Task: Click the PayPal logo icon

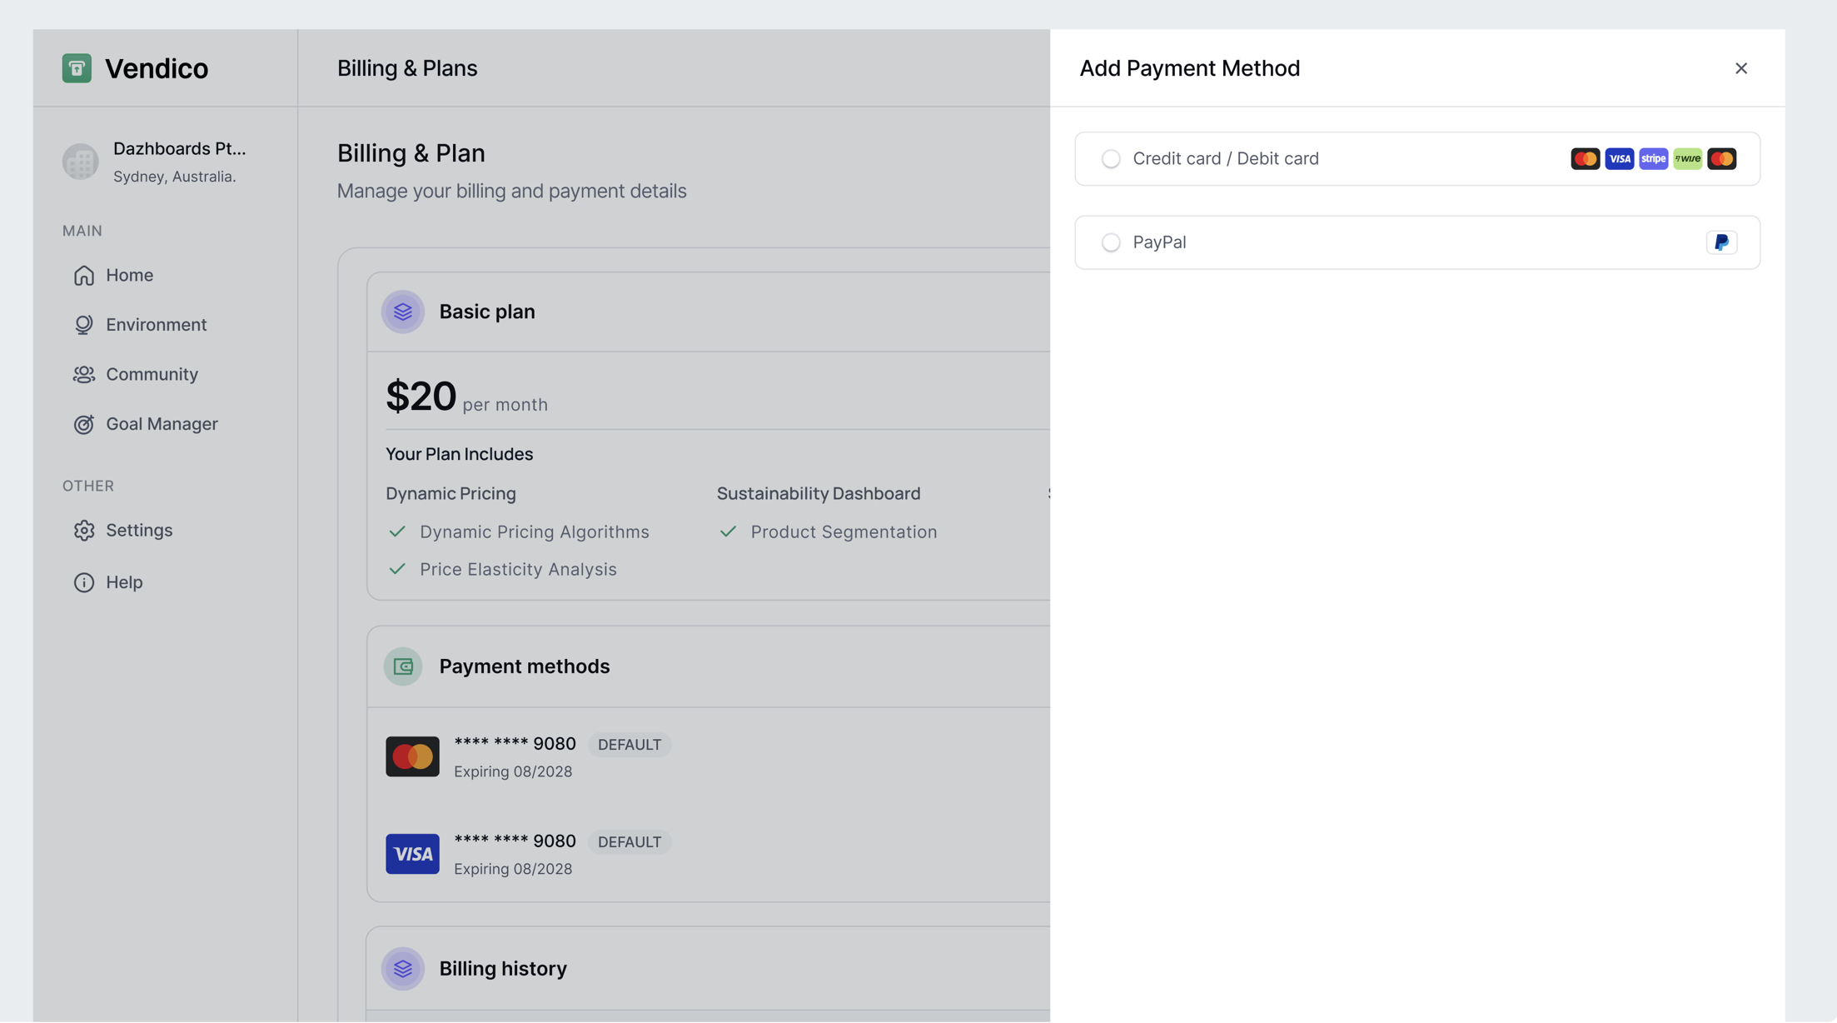Action: tap(1721, 242)
